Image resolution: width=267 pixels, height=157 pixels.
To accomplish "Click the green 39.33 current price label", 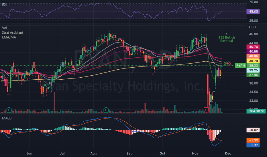I will [253, 66].
